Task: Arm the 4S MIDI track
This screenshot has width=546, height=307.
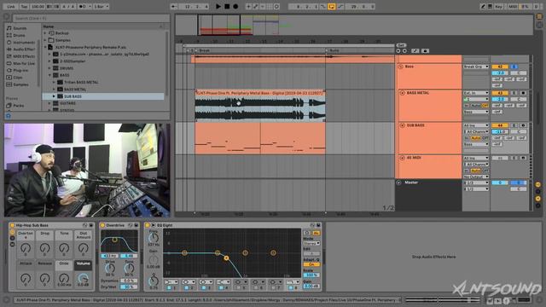Action: pos(523,158)
